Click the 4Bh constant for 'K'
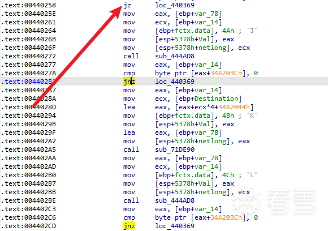The image size is (328, 231). click(x=228, y=115)
